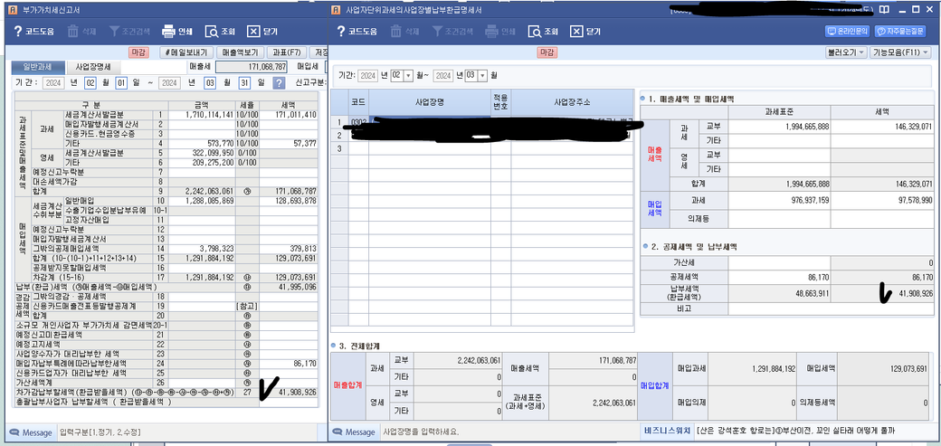Click 코드도움 in the 사업장별납부환급명세서 window
This screenshot has width=941, height=446.
tap(360, 31)
